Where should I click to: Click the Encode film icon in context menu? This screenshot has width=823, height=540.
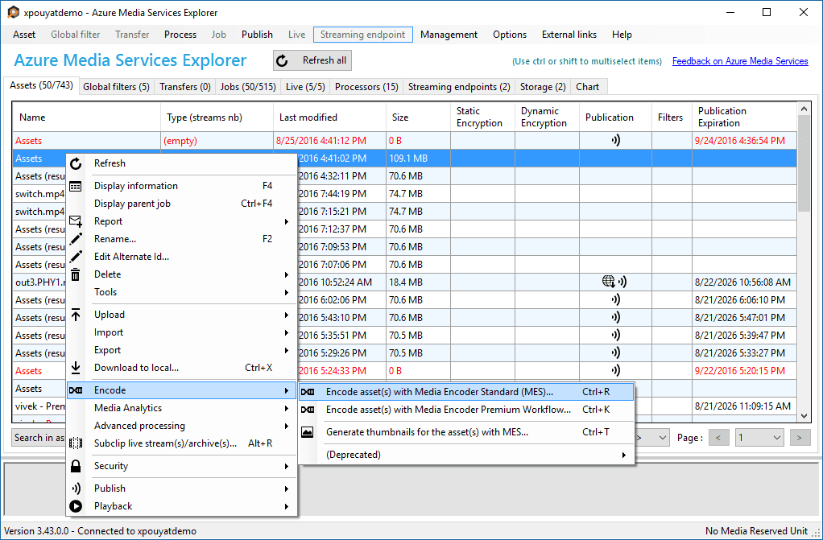point(77,390)
